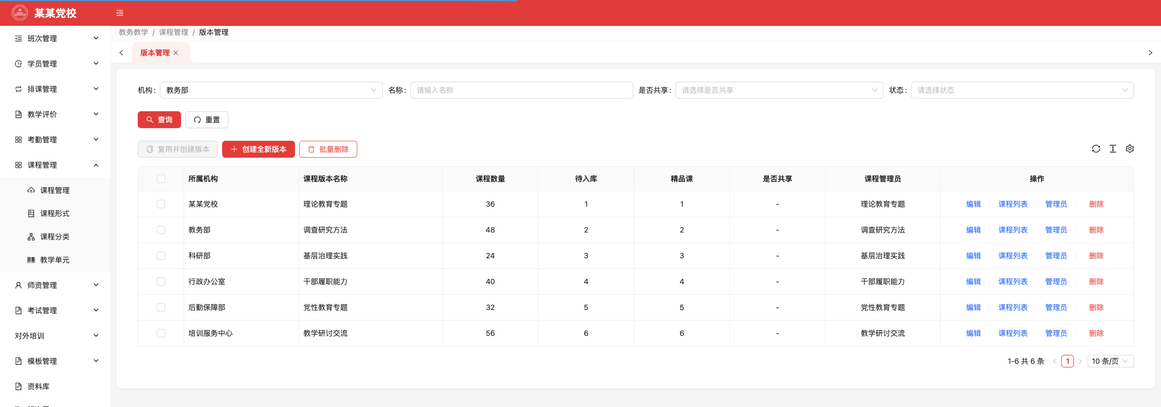Check the 某某党校 row checkbox
The width and height of the screenshot is (1161, 407).
click(x=161, y=204)
